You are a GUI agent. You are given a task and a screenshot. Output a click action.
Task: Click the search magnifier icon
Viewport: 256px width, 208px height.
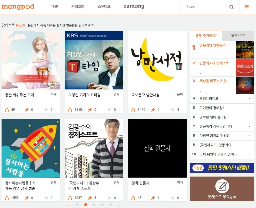[231, 7]
